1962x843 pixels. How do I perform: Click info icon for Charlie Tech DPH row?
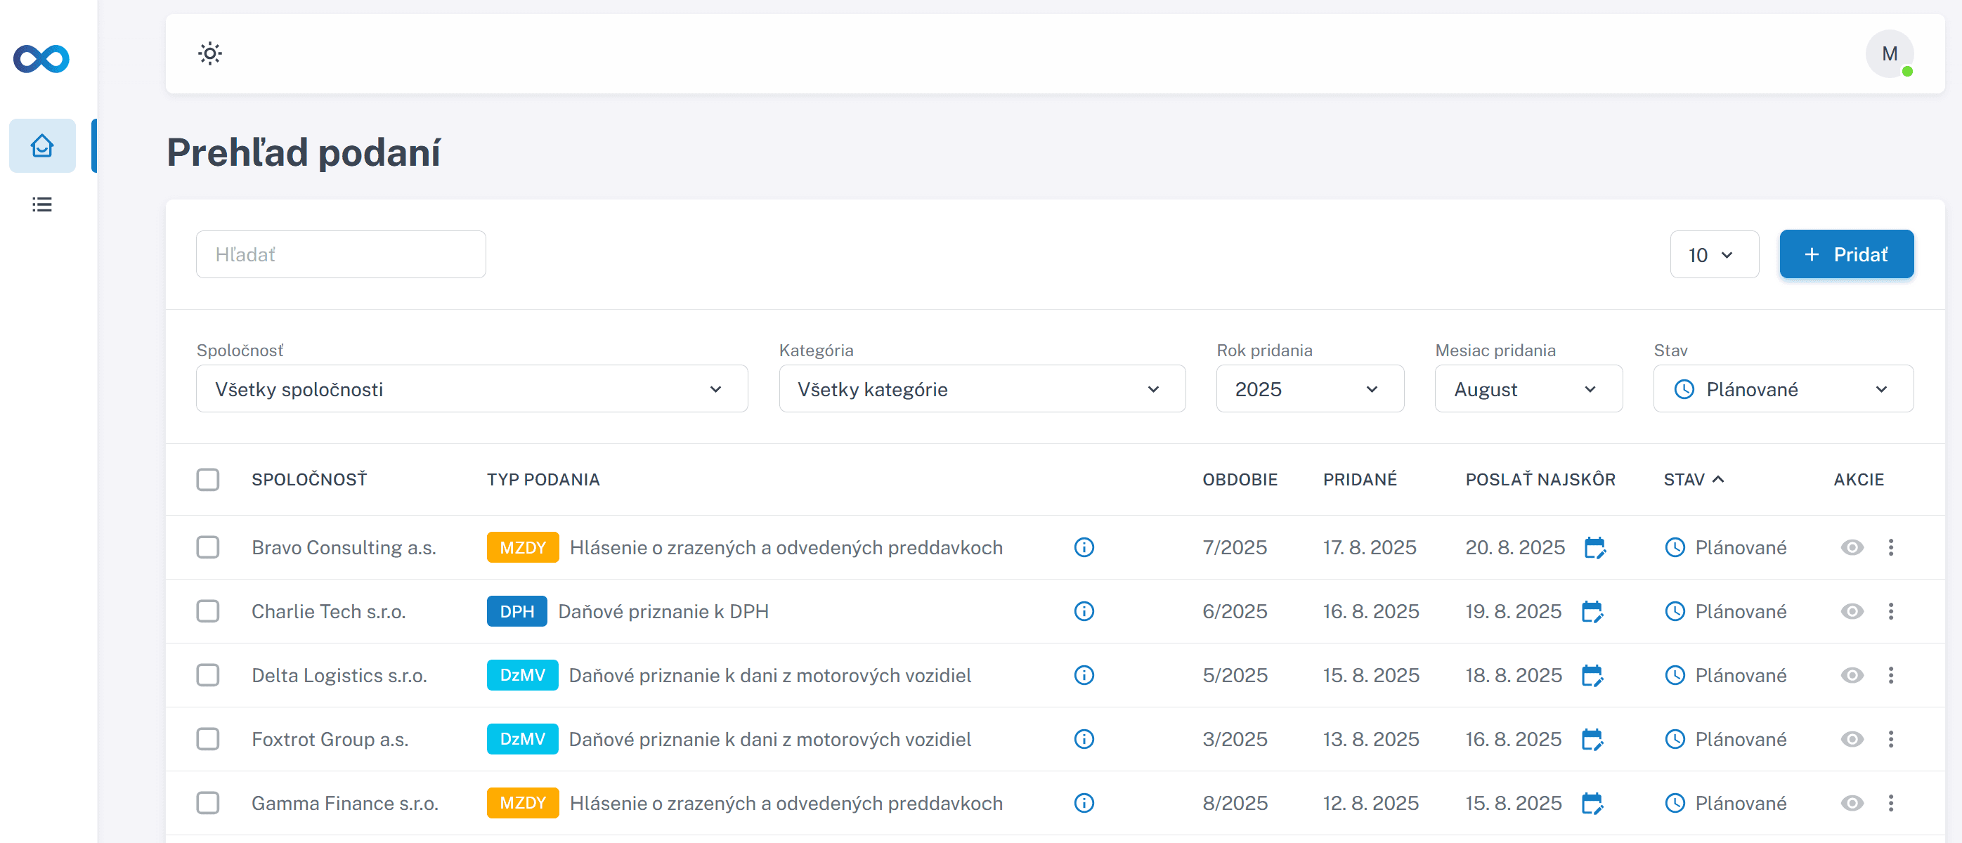click(1083, 611)
